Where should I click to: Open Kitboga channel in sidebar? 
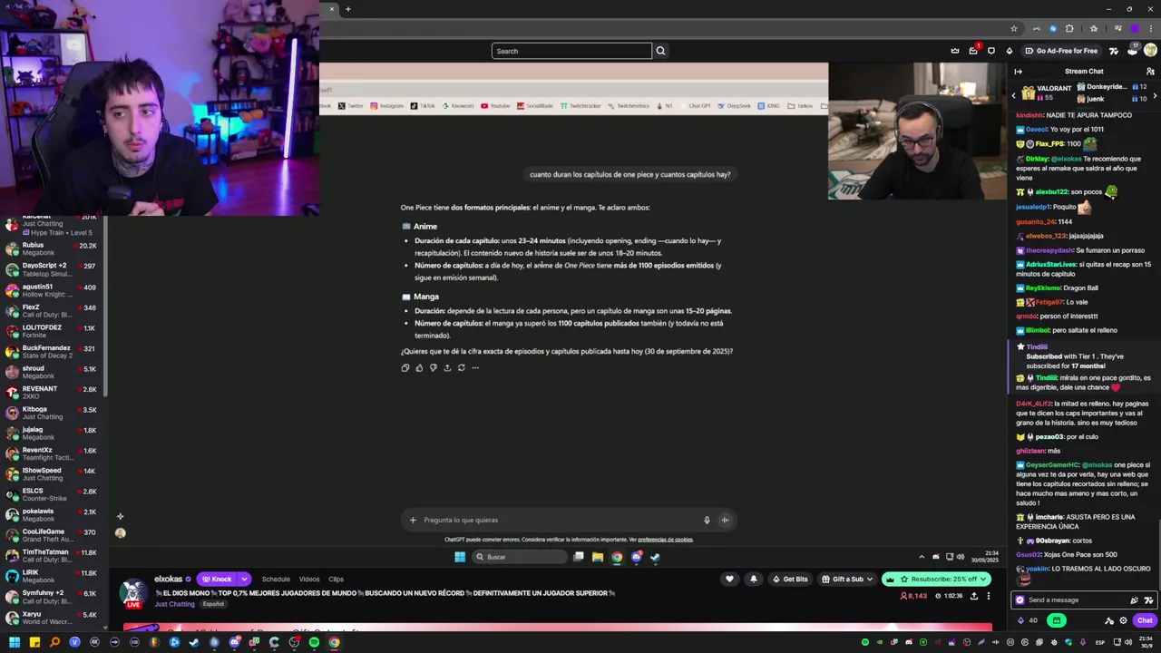(x=54, y=413)
